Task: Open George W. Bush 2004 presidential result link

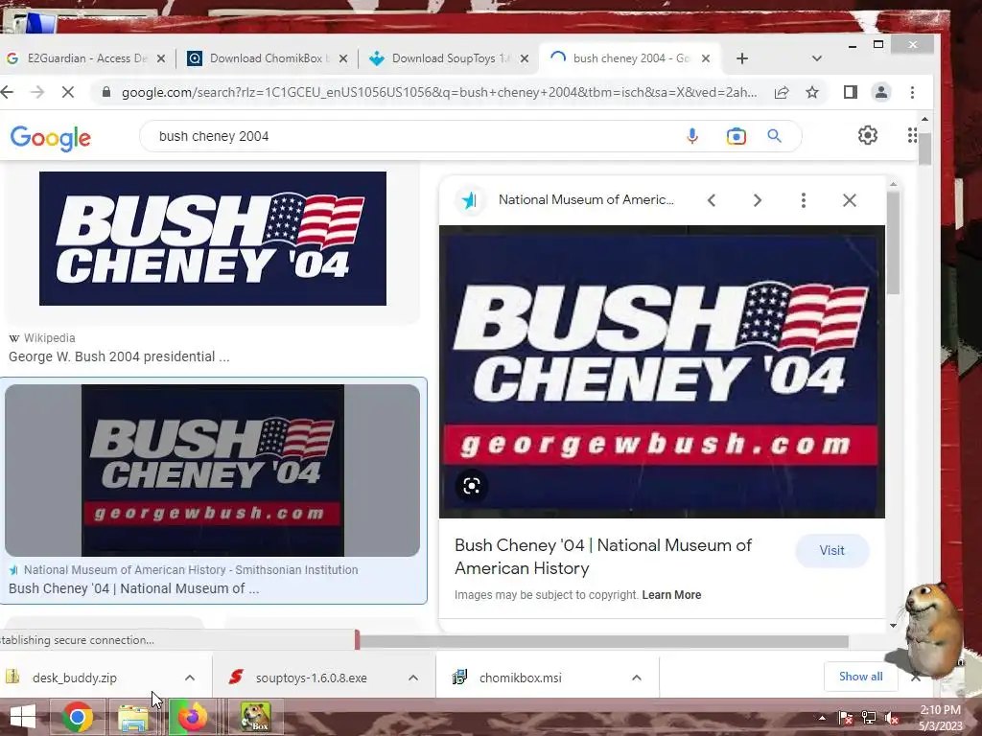Action: coord(119,356)
